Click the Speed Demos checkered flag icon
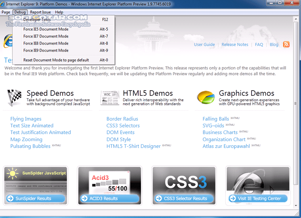 click(x=14, y=98)
